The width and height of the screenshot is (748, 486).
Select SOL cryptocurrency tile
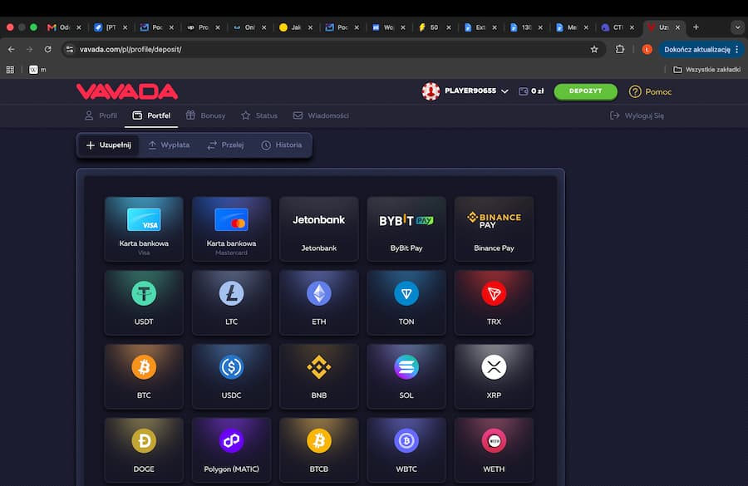406,376
